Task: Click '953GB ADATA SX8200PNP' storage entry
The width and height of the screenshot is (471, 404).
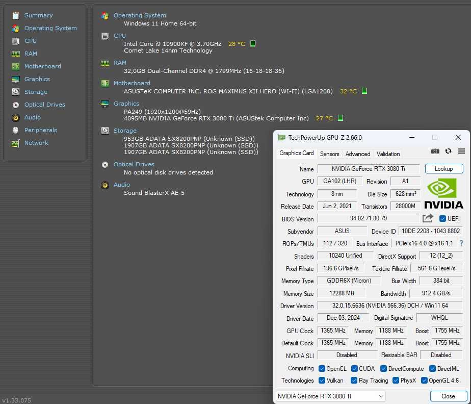Action: coord(189,139)
